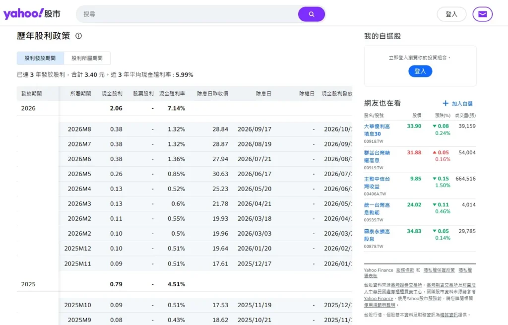Click the ex-dividend date 2026/06/17

(254, 174)
